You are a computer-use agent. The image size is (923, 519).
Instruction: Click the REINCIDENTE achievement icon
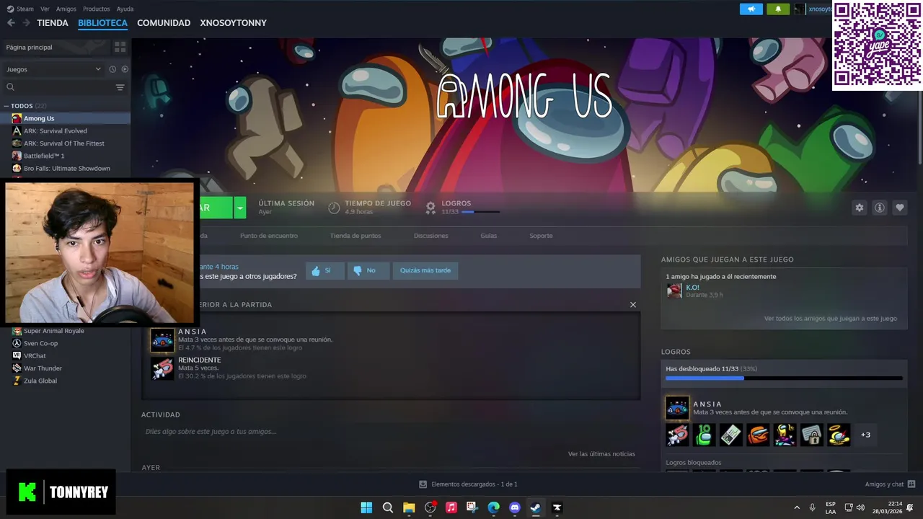click(162, 368)
